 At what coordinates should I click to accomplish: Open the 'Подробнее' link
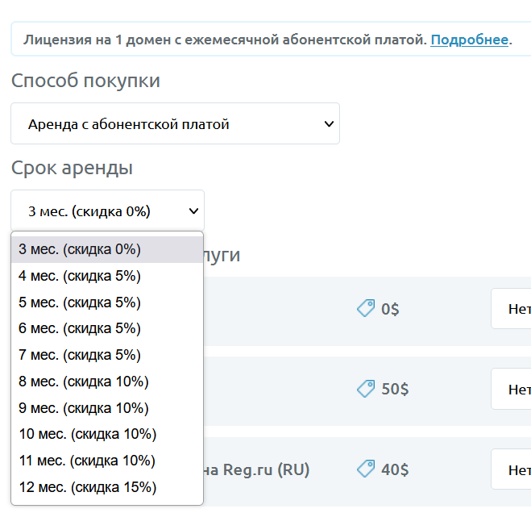[469, 40]
